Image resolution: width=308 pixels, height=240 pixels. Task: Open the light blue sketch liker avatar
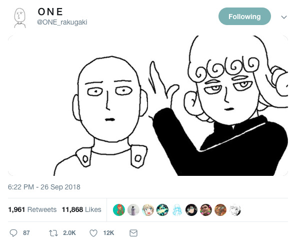[x=177, y=210]
